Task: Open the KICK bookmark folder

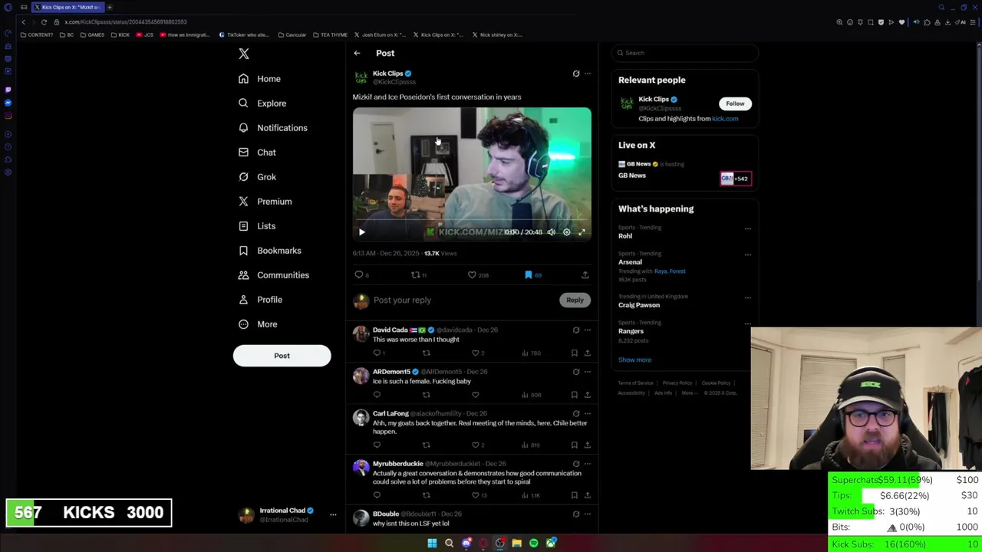Action: [x=120, y=34]
